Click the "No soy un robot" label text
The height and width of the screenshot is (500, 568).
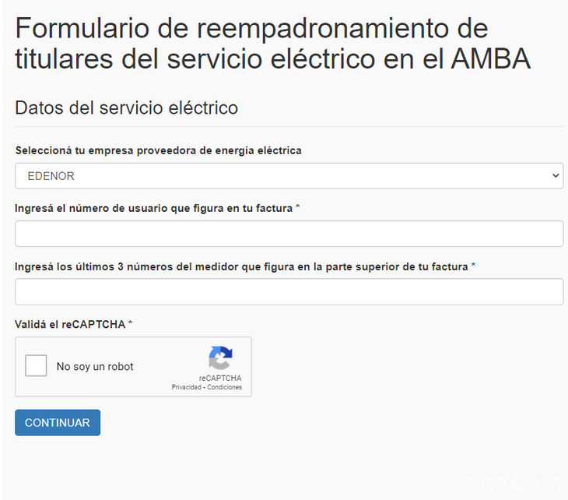(x=95, y=367)
